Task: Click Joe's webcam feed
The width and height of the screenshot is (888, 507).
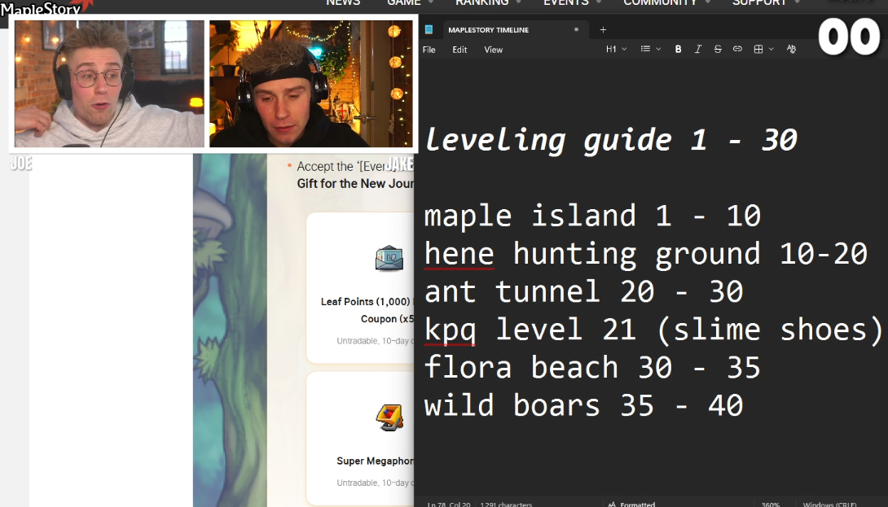Action: pos(109,84)
